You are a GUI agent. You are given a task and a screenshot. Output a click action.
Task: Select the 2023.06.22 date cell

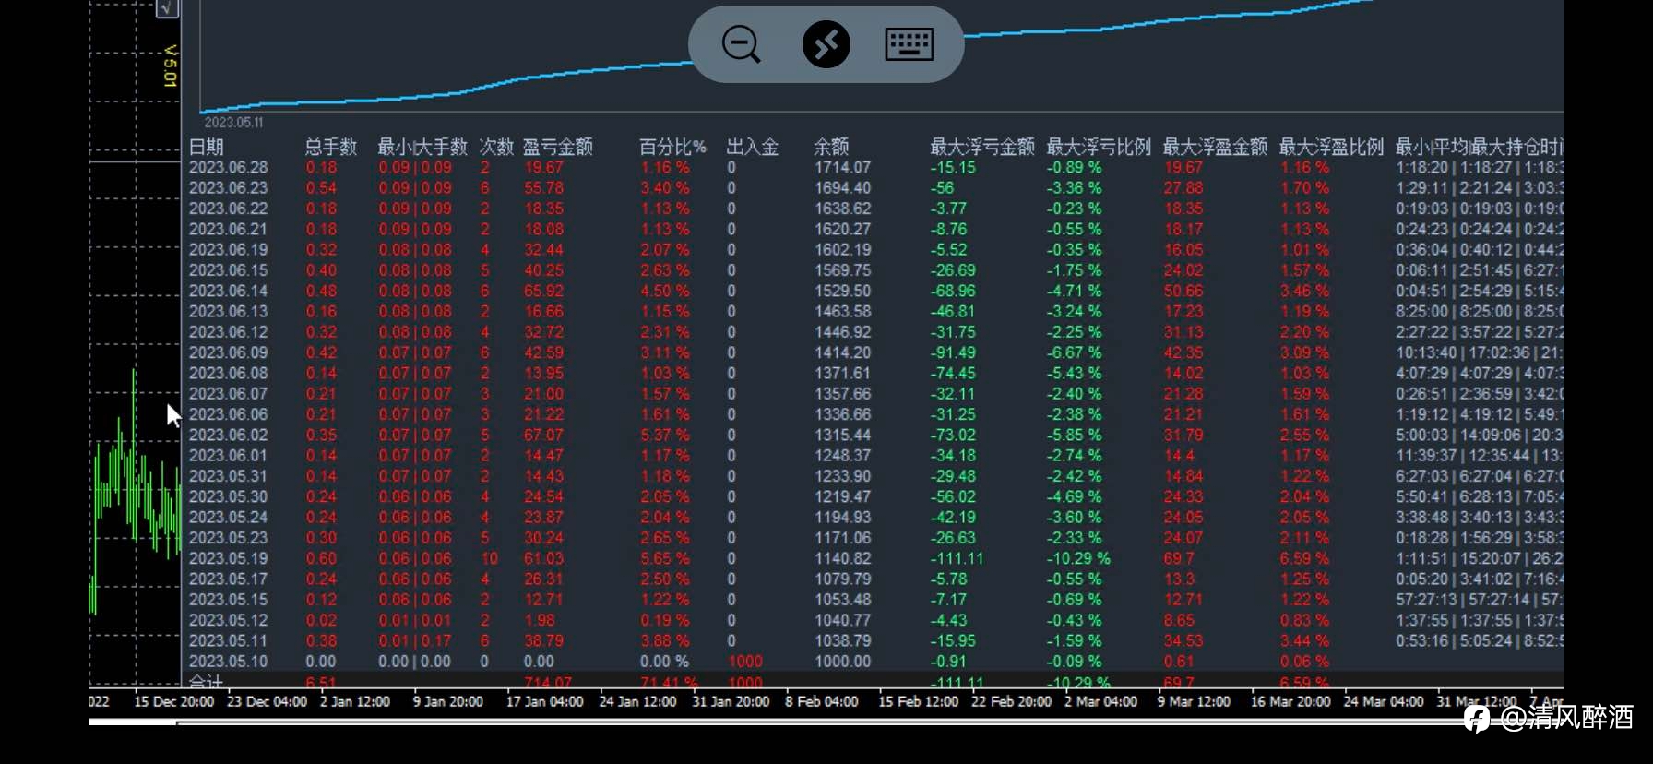pos(229,209)
